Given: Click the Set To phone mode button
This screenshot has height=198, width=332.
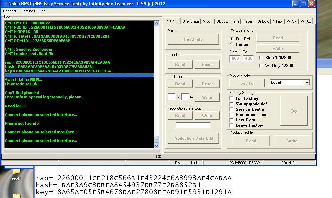Looking at the screenshot, I should (247, 83).
